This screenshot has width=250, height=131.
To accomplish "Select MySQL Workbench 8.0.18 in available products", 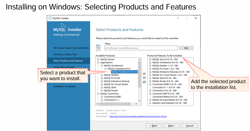I will click(124, 72).
